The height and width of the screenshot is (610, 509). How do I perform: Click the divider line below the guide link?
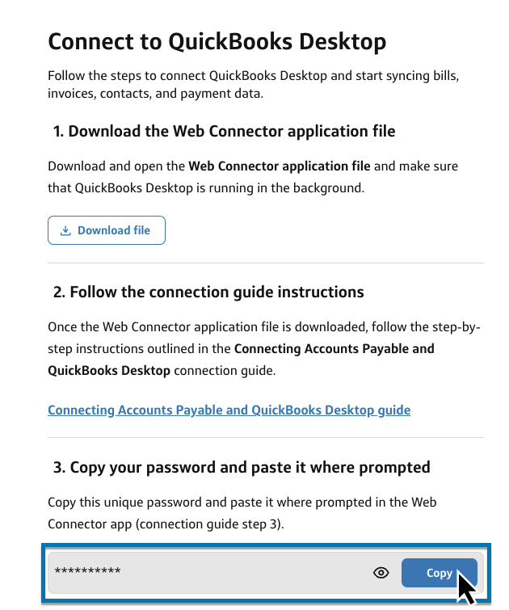(266, 437)
